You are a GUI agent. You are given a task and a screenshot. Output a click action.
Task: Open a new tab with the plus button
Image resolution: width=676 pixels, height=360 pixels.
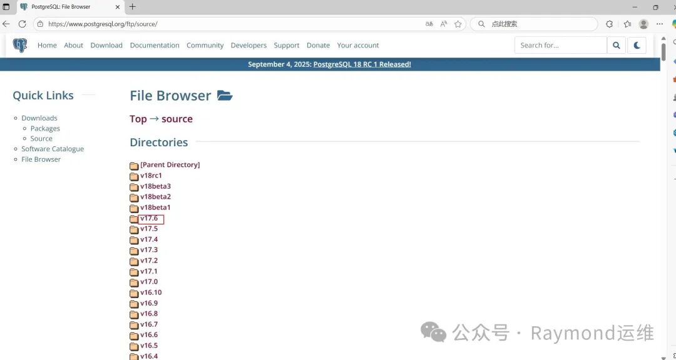pyautogui.click(x=132, y=6)
